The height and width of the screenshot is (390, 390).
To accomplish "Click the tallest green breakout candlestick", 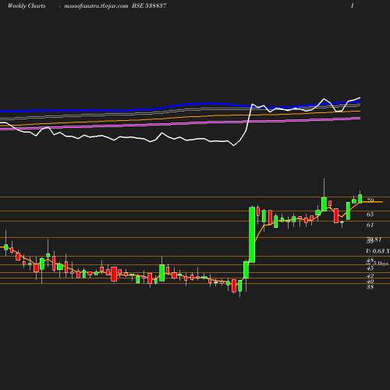I will point(252,235).
